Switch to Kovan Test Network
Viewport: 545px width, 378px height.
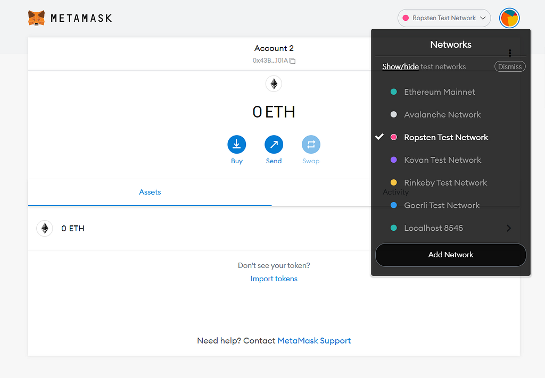(x=451, y=160)
